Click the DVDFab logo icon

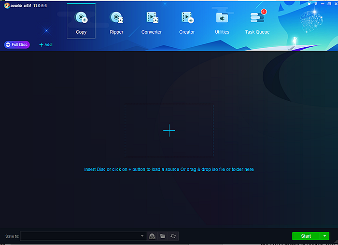pos(7,6)
